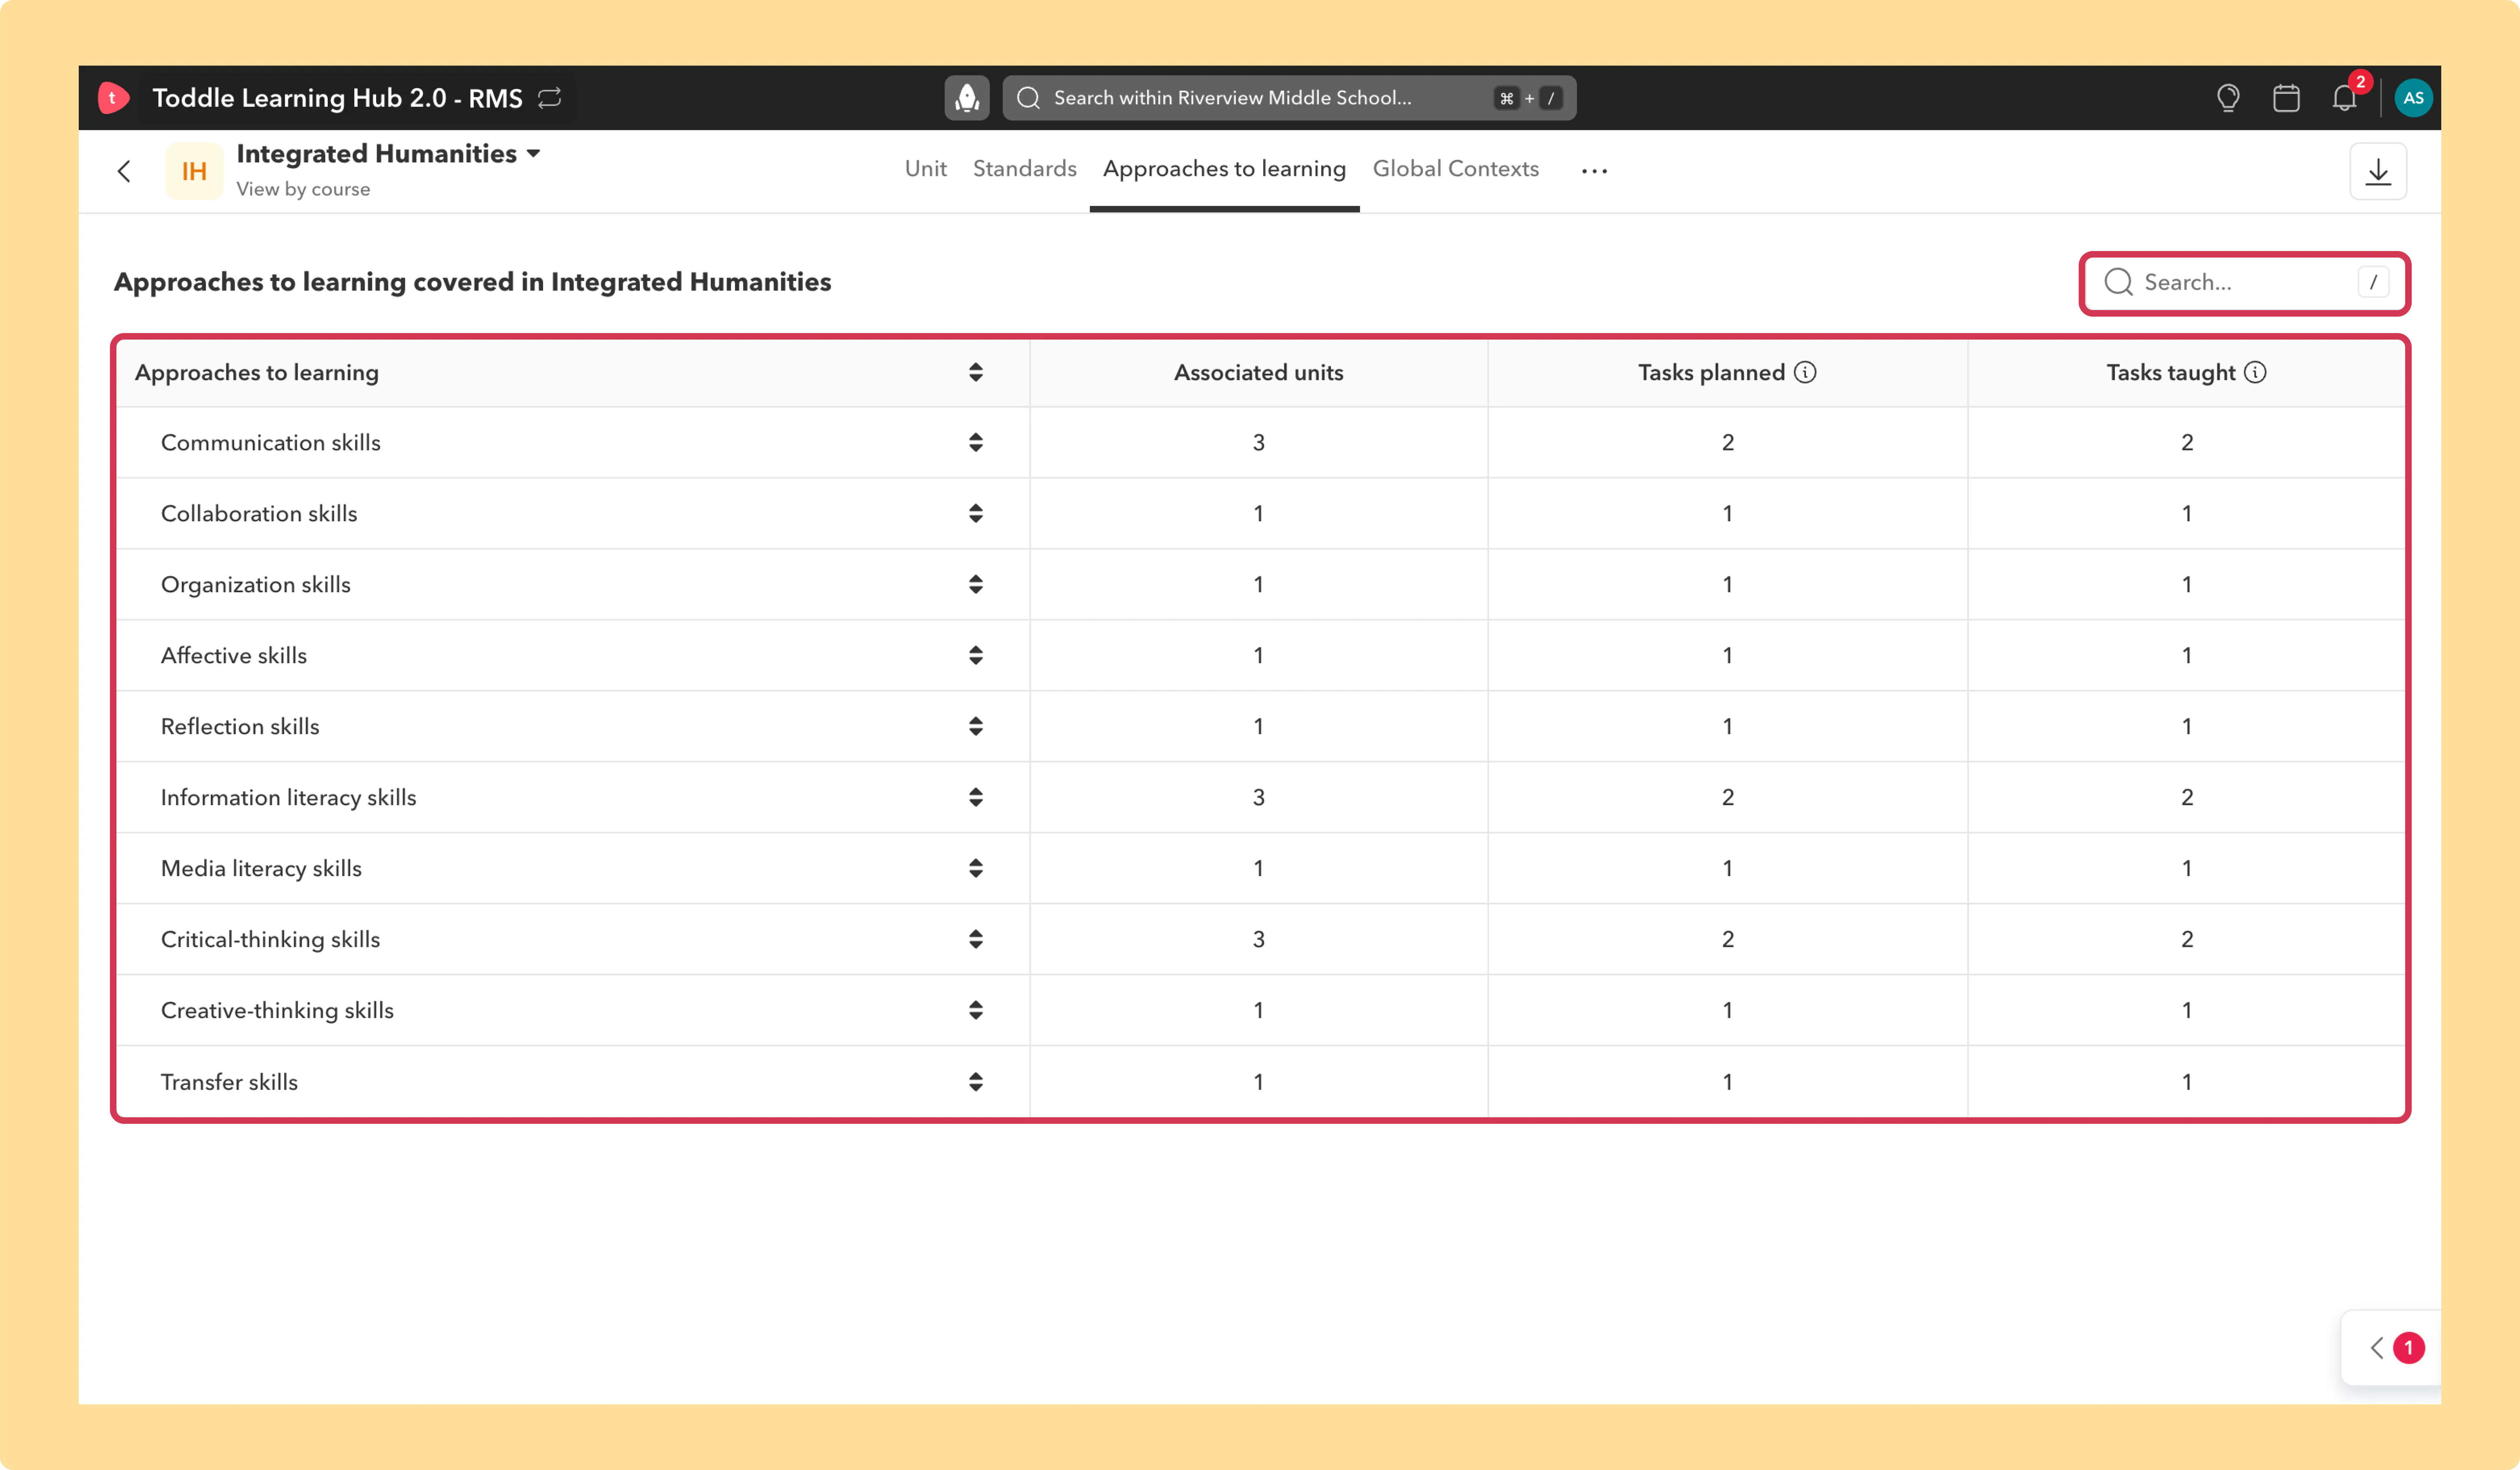Switch to the Standards tab
This screenshot has width=2520, height=1470.
coord(1024,169)
